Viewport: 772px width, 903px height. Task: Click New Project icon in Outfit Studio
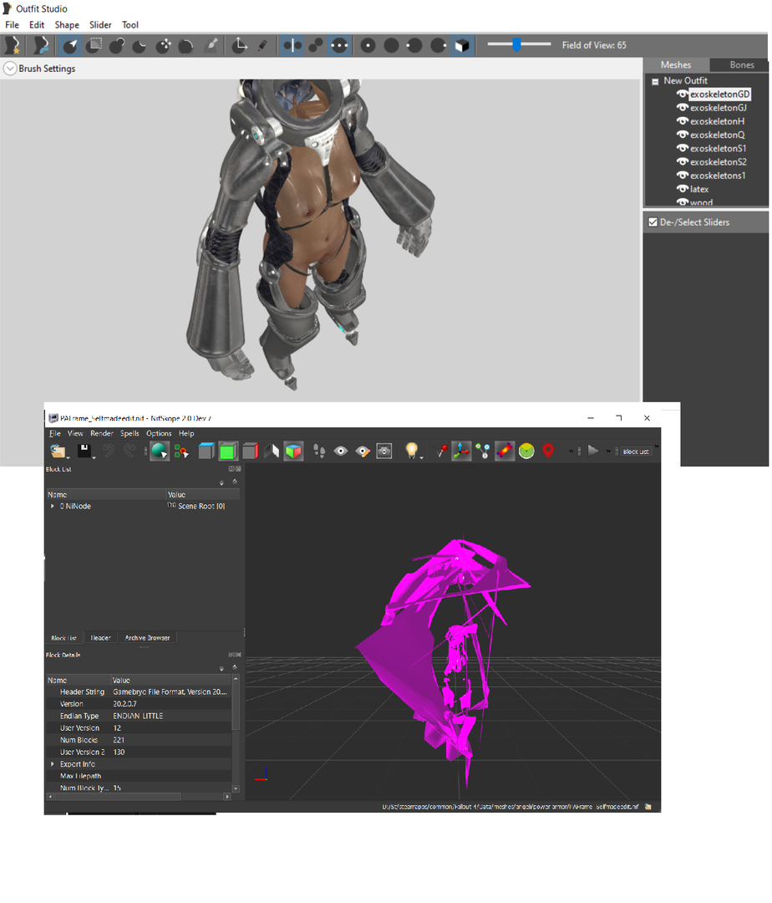13,45
